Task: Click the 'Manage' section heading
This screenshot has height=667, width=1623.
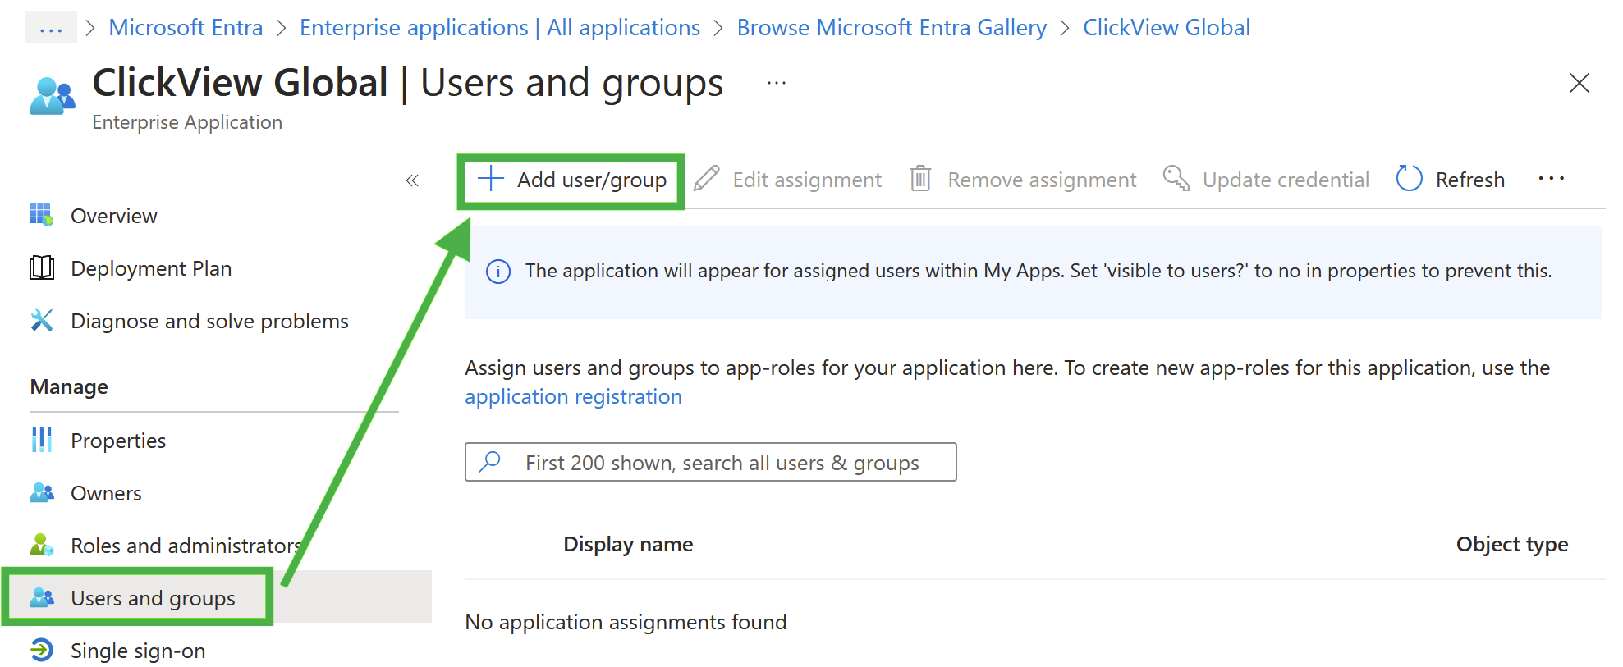Action: pos(69,387)
